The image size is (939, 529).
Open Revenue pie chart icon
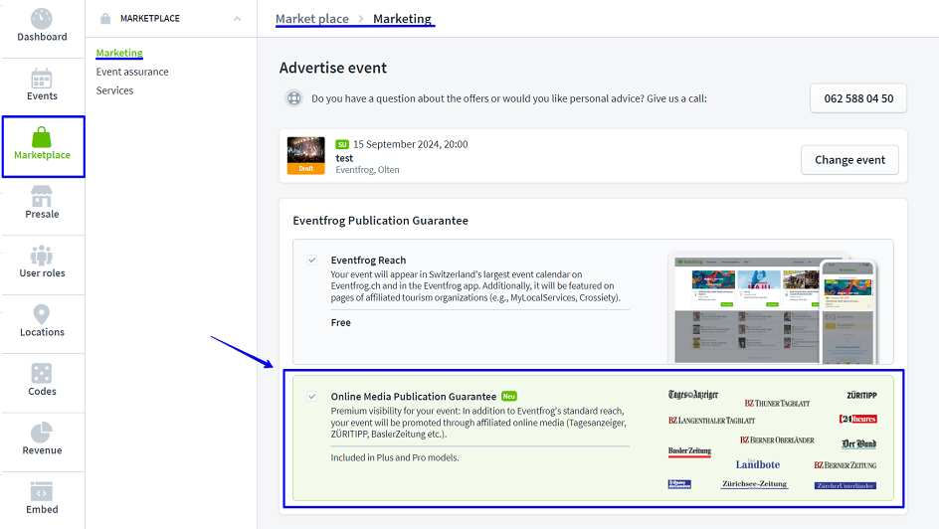coord(42,433)
